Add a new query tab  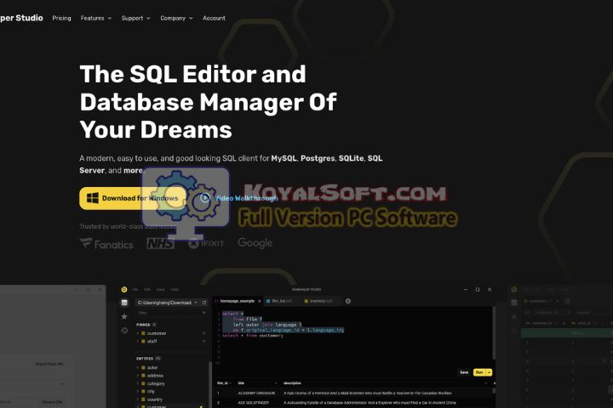click(348, 301)
